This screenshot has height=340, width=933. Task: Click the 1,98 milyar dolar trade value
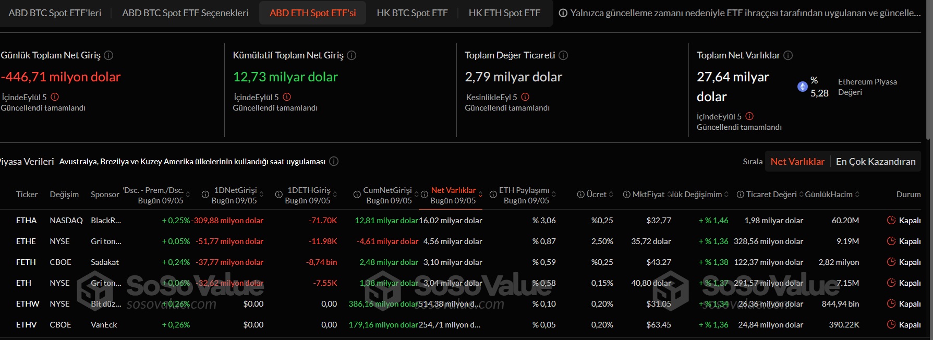coord(774,221)
